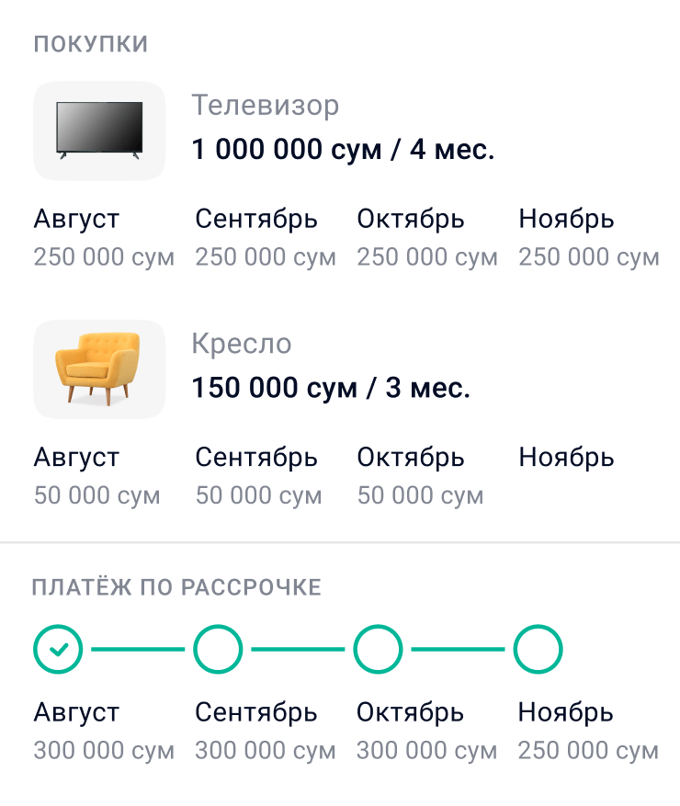Image resolution: width=680 pixels, height=806 pixels.
Task: Click the ПЛАТЁЖ ПО РАССРОЧКЕ section header
Action: point(176,588)
